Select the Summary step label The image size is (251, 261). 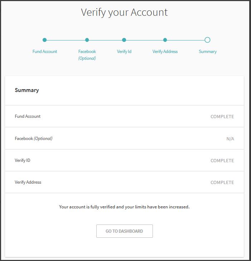click(208, 52)
